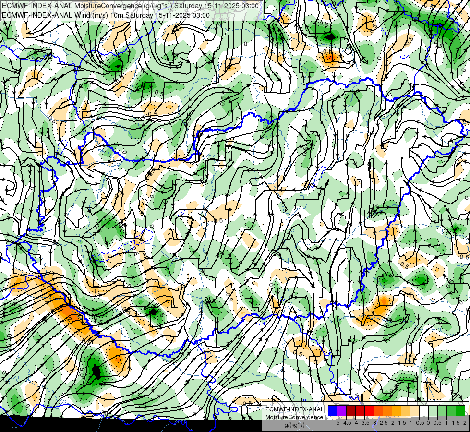This screenshot has height=432, width=470.
Task: Select medium green swatch between 1 and 1.5
Action: click(x=451, y=411)
